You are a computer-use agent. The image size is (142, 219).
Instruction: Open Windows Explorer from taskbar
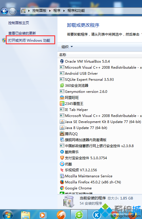pos(25,215)
